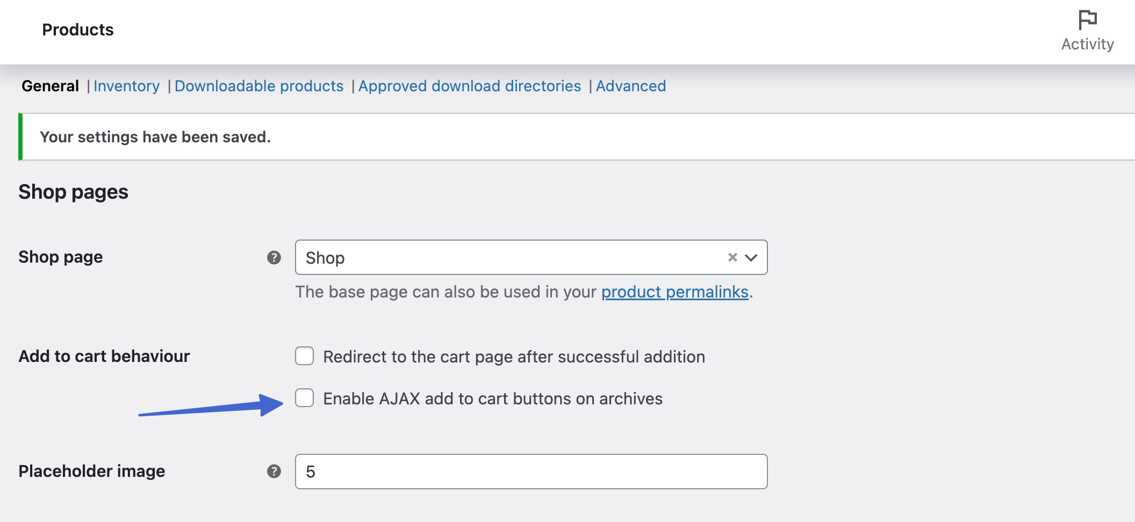The image size is (1135, 522).
Task: Switch to Approved download directories
Action: [470, 86]
